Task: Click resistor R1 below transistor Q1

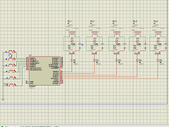Action: pyautogui.click(x=72, y=60)
